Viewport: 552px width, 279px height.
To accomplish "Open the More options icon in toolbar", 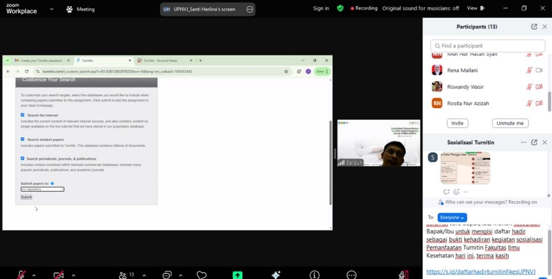I will click(x=351, y=275).
